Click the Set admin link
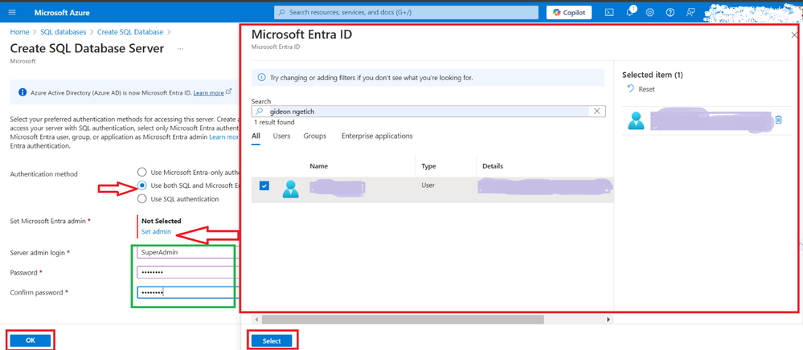Screen dimensions: 803x350 click(156, 232)
